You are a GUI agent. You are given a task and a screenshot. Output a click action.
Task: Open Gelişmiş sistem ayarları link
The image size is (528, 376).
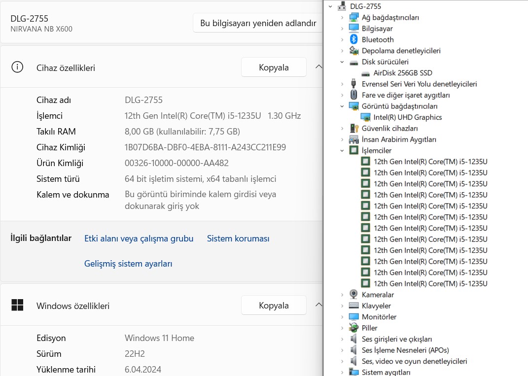[x=128, y=264]
